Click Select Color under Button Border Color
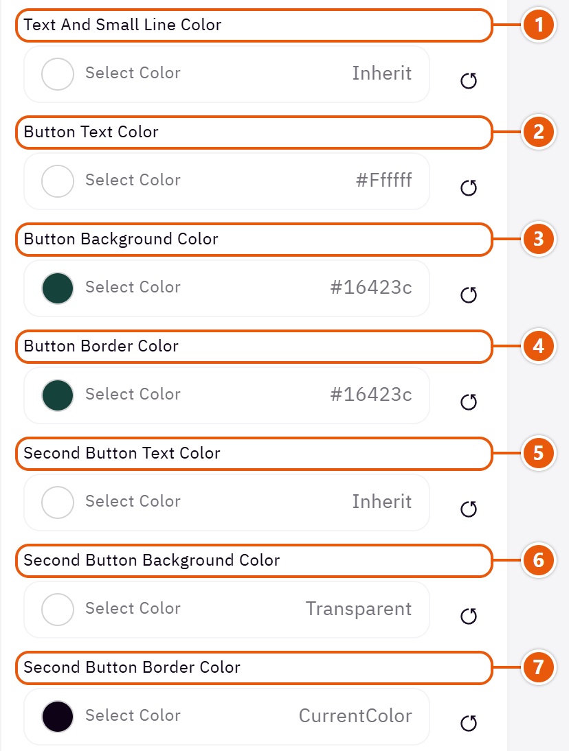 pyautogui.click(x=133, y=394)
